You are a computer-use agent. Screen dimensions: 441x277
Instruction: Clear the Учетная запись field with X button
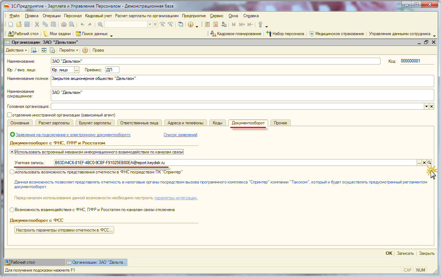point(425,163)
